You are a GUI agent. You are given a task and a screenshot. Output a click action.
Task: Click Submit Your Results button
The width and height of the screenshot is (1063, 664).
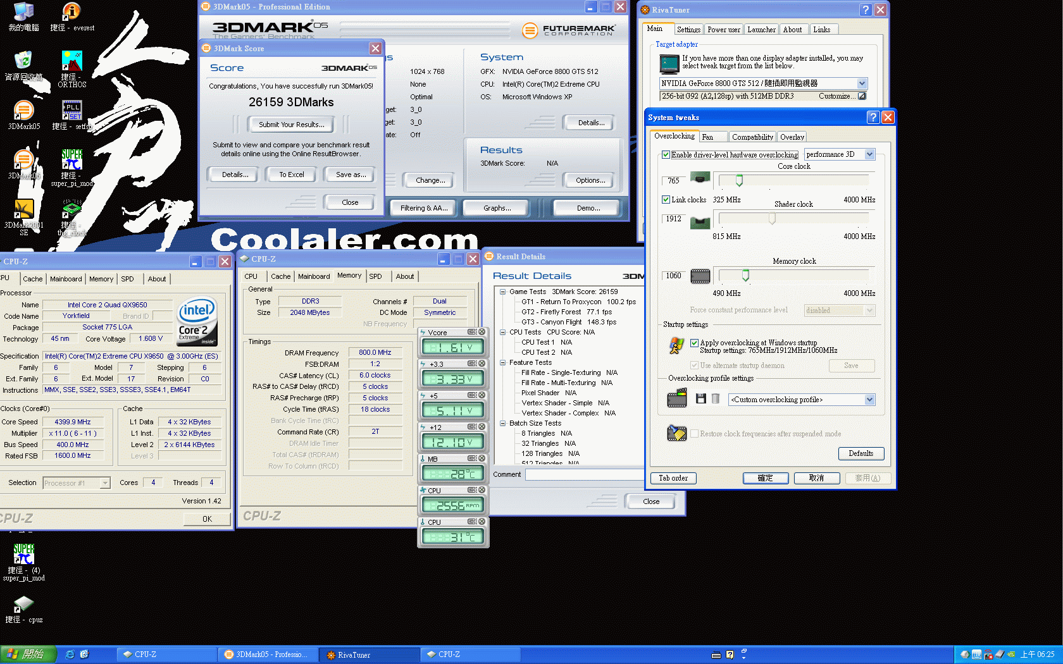tap(291, 125)
